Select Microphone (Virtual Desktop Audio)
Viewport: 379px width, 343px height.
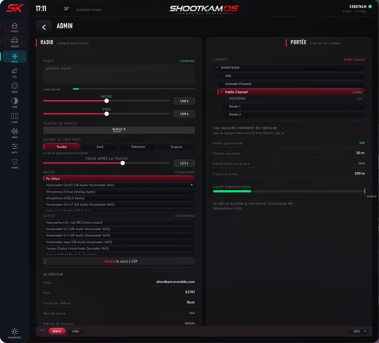(119, 192)
